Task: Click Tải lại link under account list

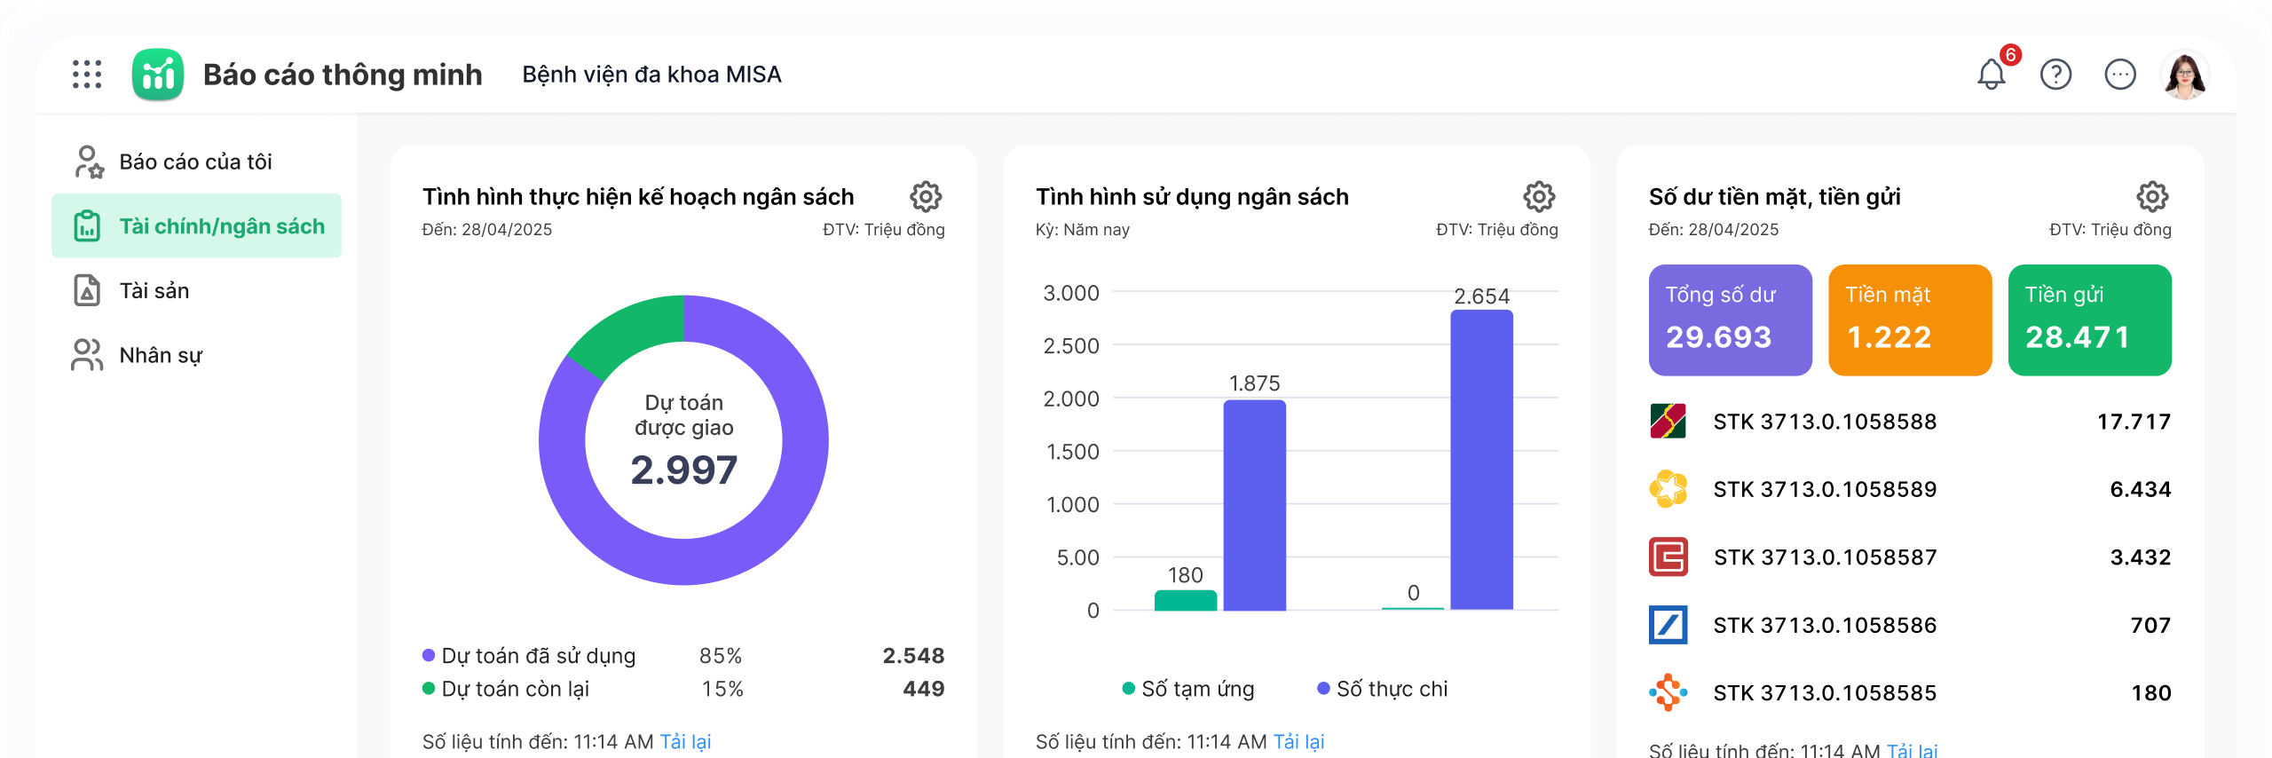Action: click(x=1912, y=750)
